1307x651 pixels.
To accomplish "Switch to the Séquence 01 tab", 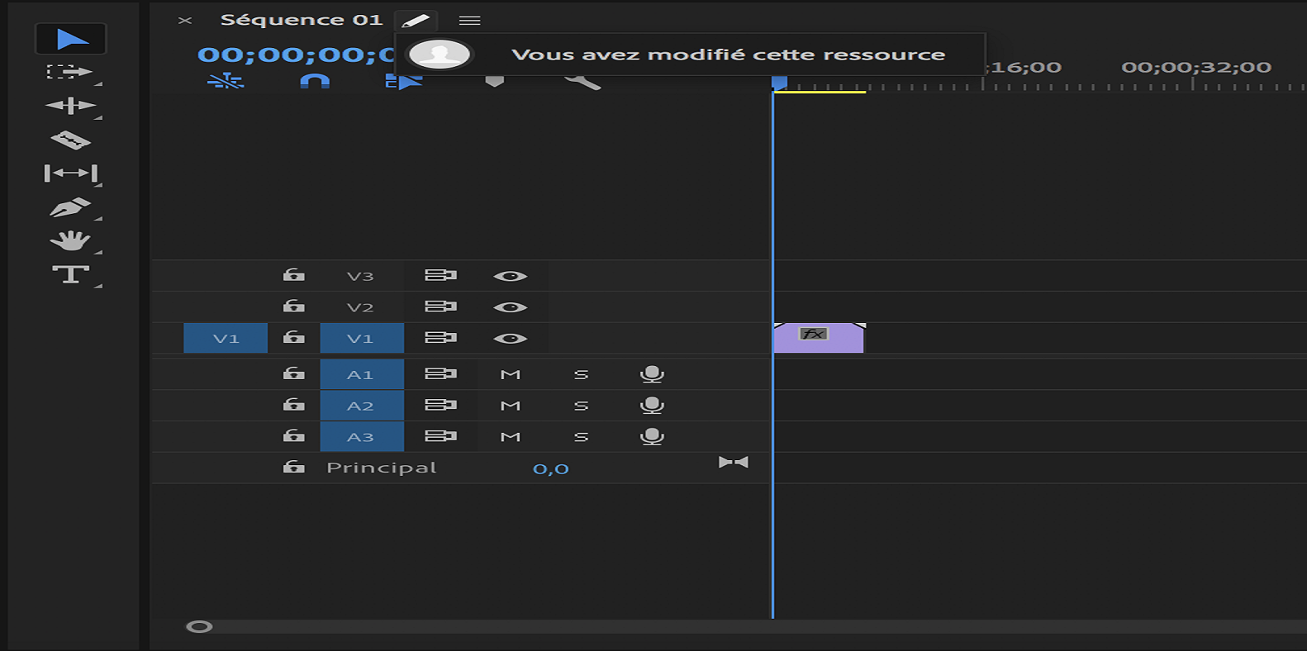I will [302, 20].
